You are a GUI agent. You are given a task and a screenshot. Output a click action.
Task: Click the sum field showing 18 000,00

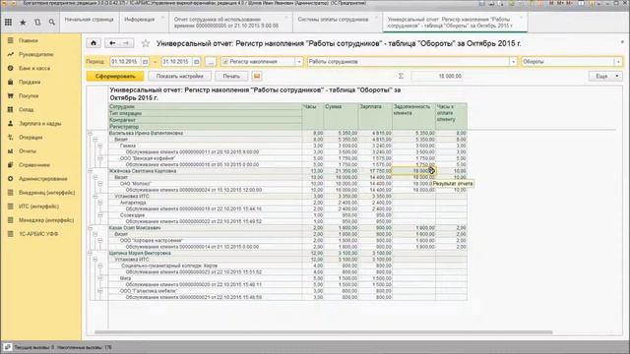coord(436,76)
